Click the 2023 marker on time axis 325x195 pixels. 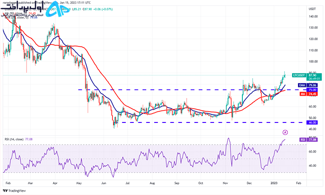pyautogui.click(x=274, y=183)
